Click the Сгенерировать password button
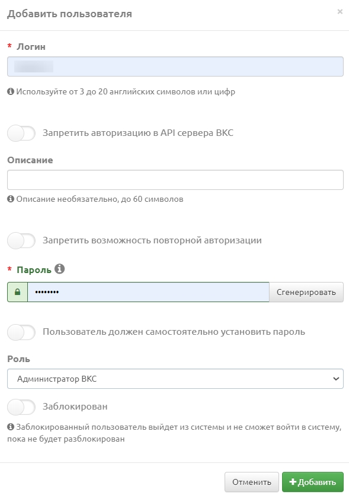349x498 pixels. click(306, 292)
